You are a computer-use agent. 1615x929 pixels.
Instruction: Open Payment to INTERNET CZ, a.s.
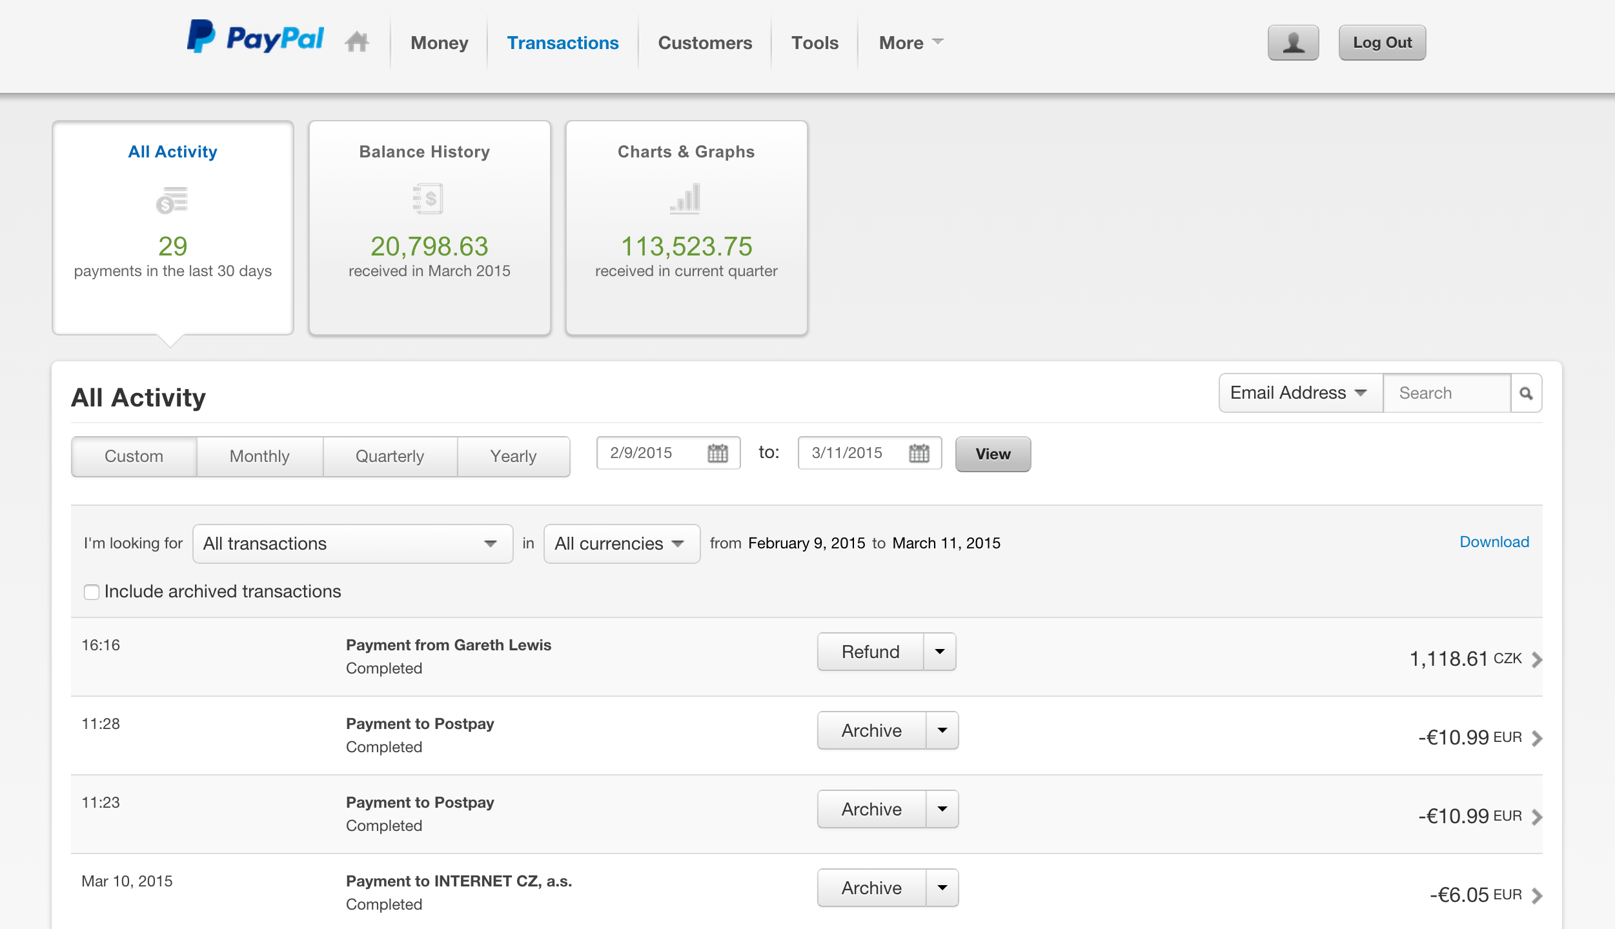pyautogui.click(x=459, y=881)
